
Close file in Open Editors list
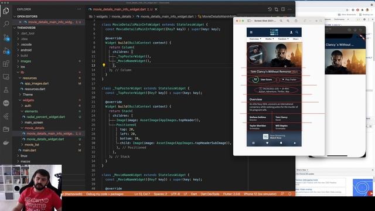tap(20, 22)
